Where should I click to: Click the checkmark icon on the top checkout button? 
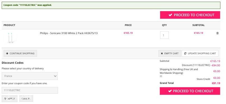click(170, 15)
